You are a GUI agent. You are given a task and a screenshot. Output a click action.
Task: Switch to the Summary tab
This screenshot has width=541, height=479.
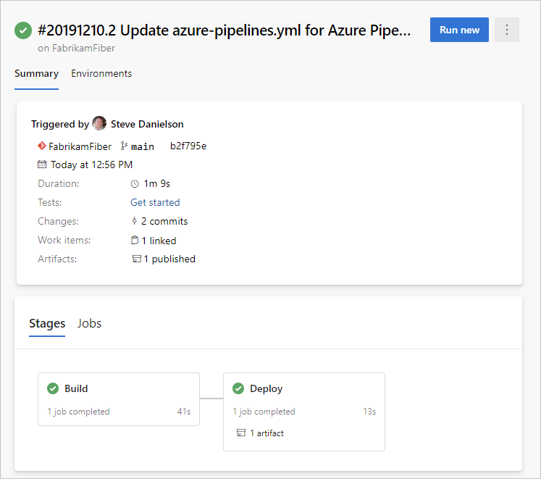tap(36, 74)
